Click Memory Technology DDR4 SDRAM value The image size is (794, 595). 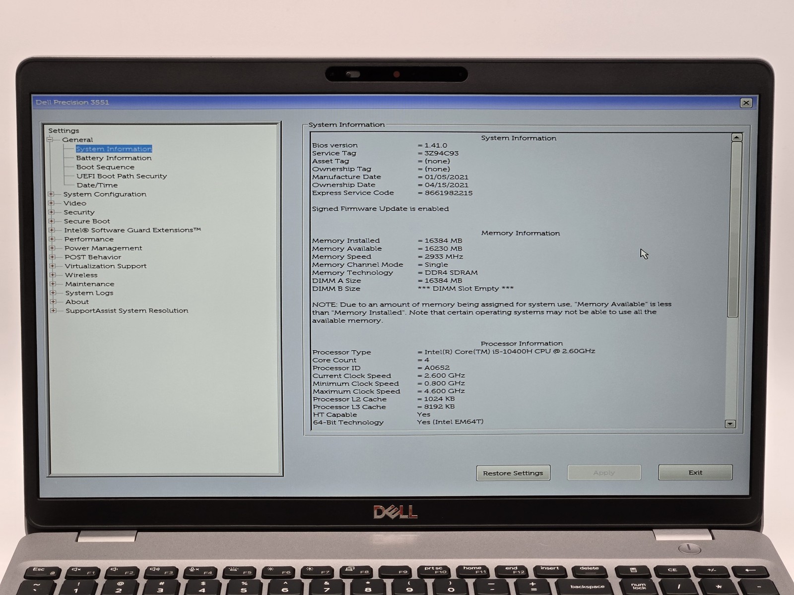(451, 272)
